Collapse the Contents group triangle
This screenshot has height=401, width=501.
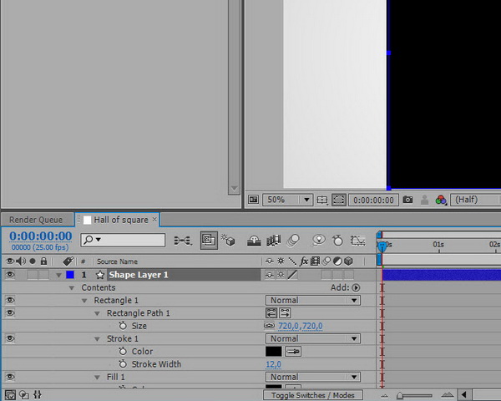point(72,287)
